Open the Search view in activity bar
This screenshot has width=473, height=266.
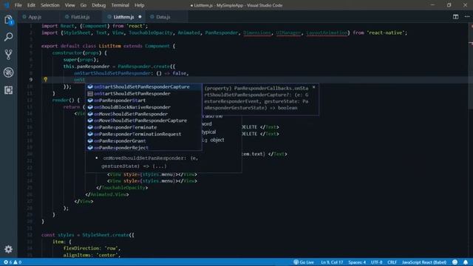click(x=8, y=37)
